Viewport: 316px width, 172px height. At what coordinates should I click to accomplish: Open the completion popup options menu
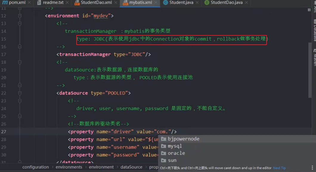tap(312, 168)
